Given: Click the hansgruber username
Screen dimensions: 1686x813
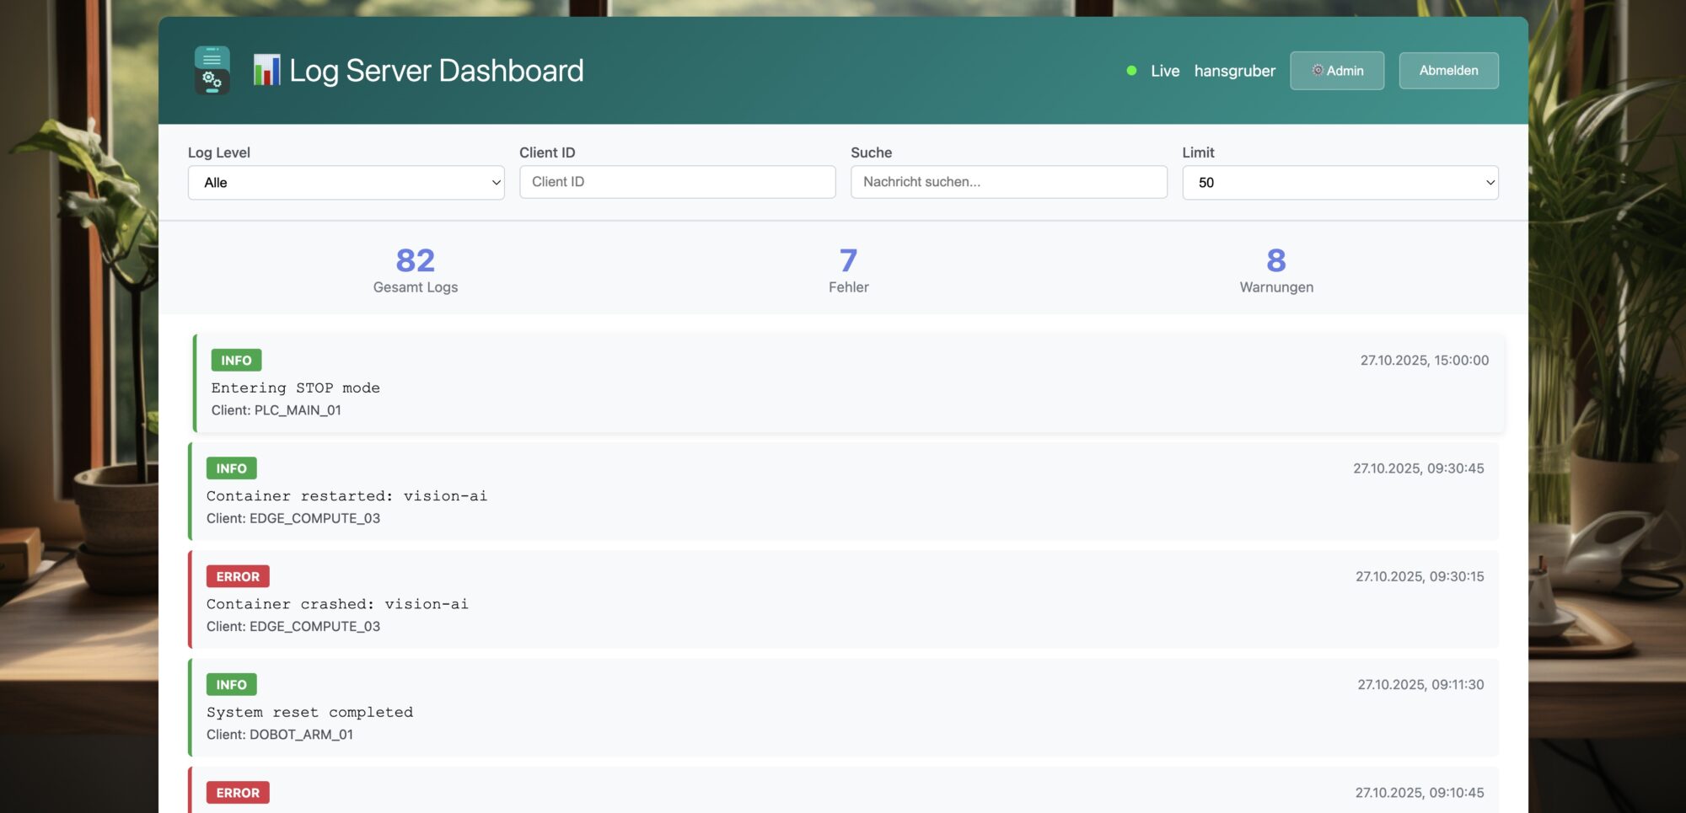Looking at the screenshot, I should [1235, 71].
